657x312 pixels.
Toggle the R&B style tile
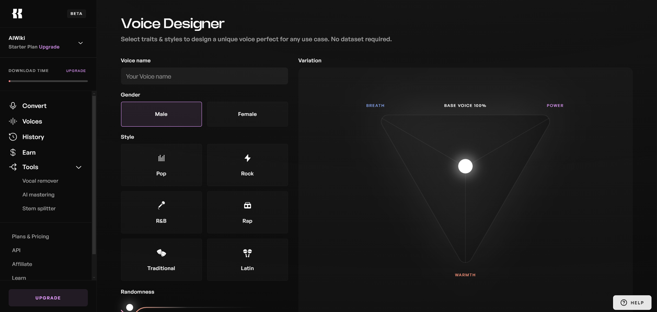161,212
